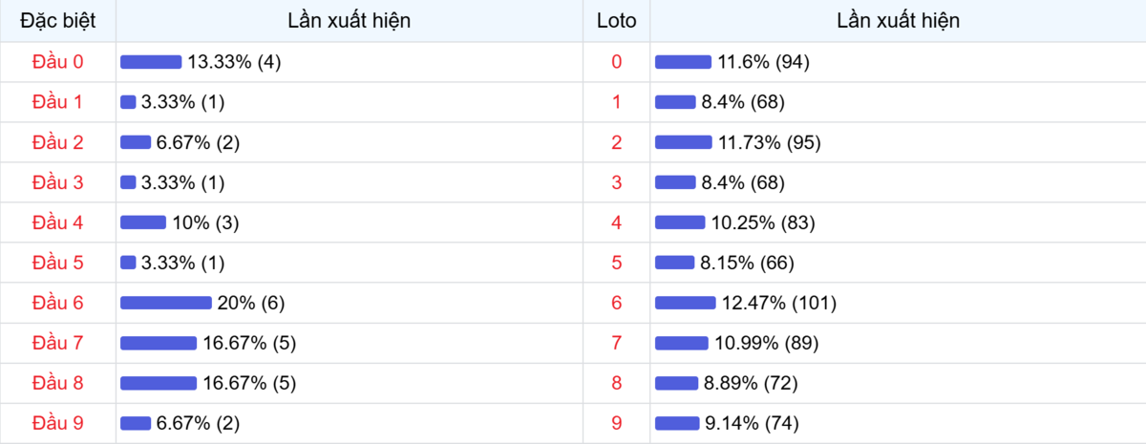Click the '16.67% (5)' text for Đầu 7
The width and height of the screenshot is (1146, 444).
click(x=249, y=343)
